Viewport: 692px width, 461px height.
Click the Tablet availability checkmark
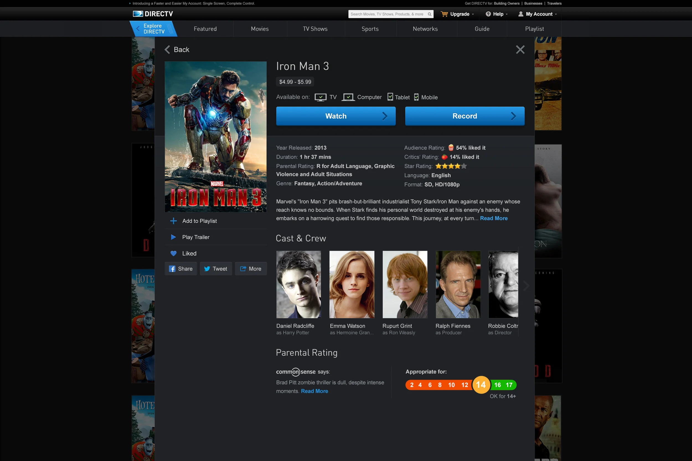390,97
